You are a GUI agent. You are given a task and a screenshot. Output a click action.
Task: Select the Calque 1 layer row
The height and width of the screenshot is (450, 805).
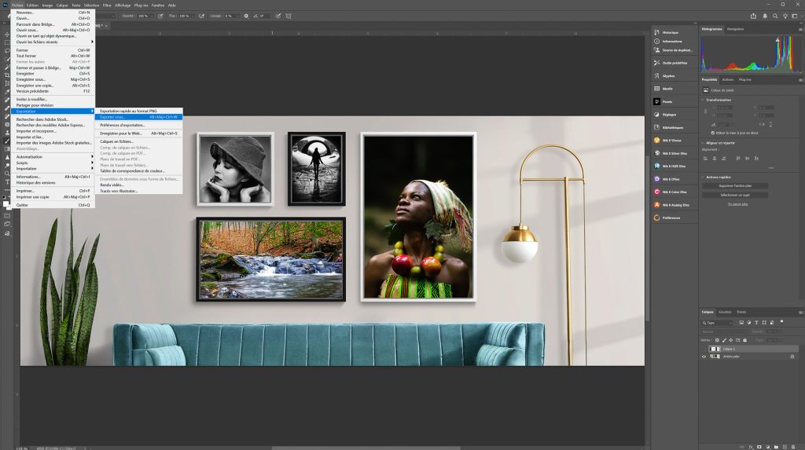[x=749, y=349]
